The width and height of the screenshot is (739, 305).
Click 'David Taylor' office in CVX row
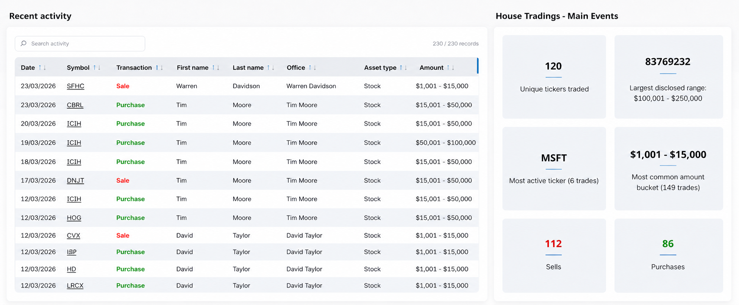tap(304, 235)
